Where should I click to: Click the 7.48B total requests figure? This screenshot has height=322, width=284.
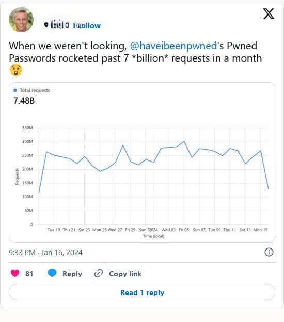[24, 101]
